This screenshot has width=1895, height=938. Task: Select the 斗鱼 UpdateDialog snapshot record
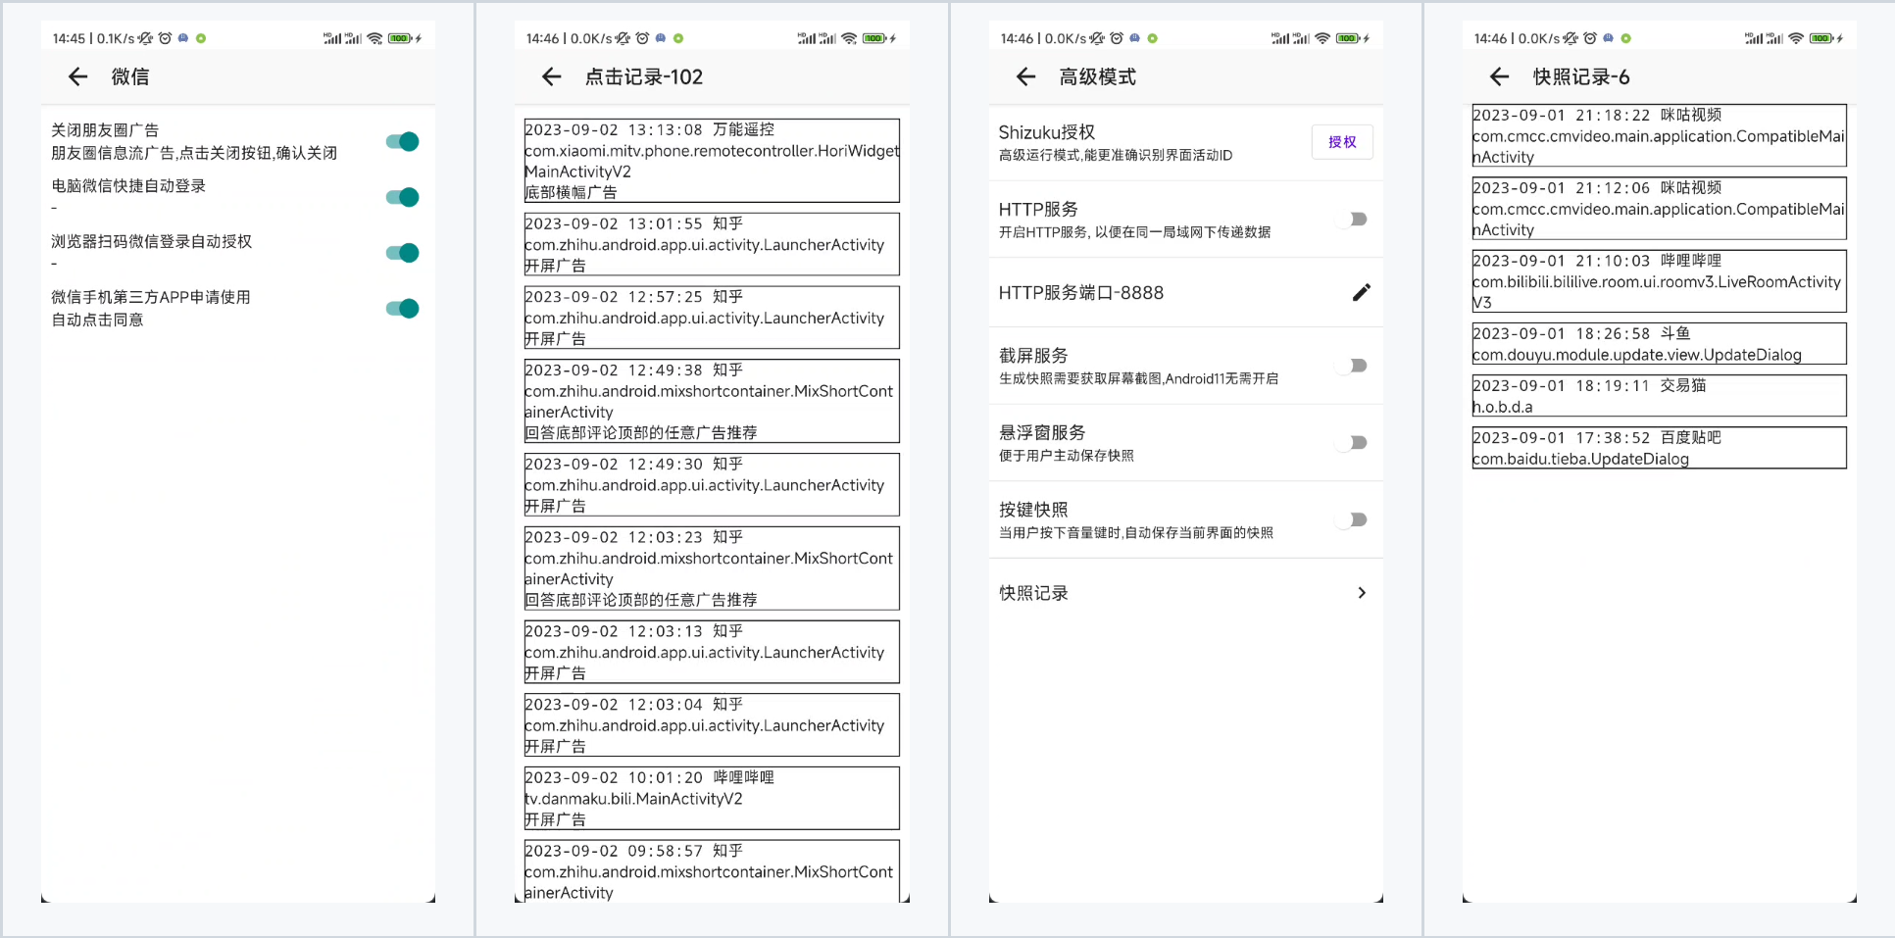pos(1659,343)
